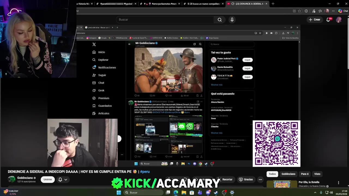Open the Edge settings three-dots menu
This screenshot has height=196, width=349.
tap(333, 11)
